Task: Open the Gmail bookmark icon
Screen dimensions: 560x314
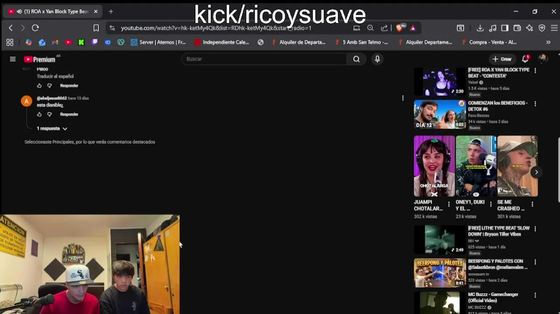Action: (x=55, y=42)
